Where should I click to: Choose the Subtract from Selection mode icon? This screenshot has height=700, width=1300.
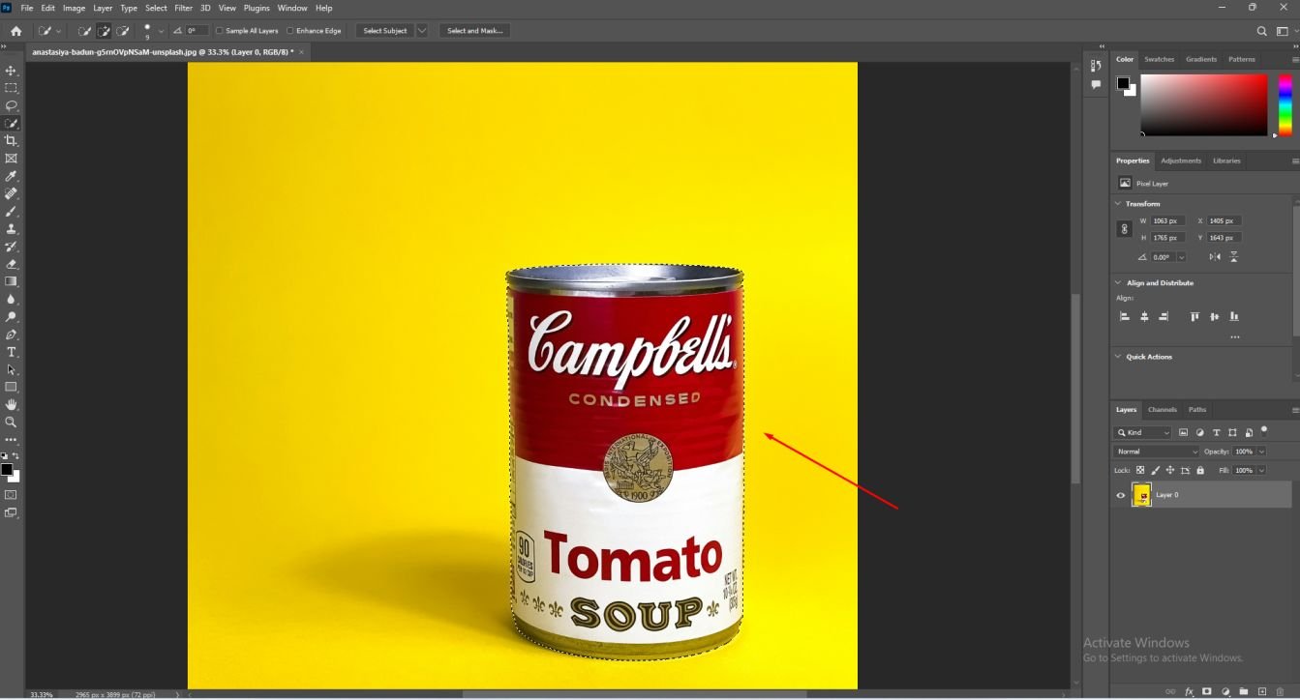[123, 31]
